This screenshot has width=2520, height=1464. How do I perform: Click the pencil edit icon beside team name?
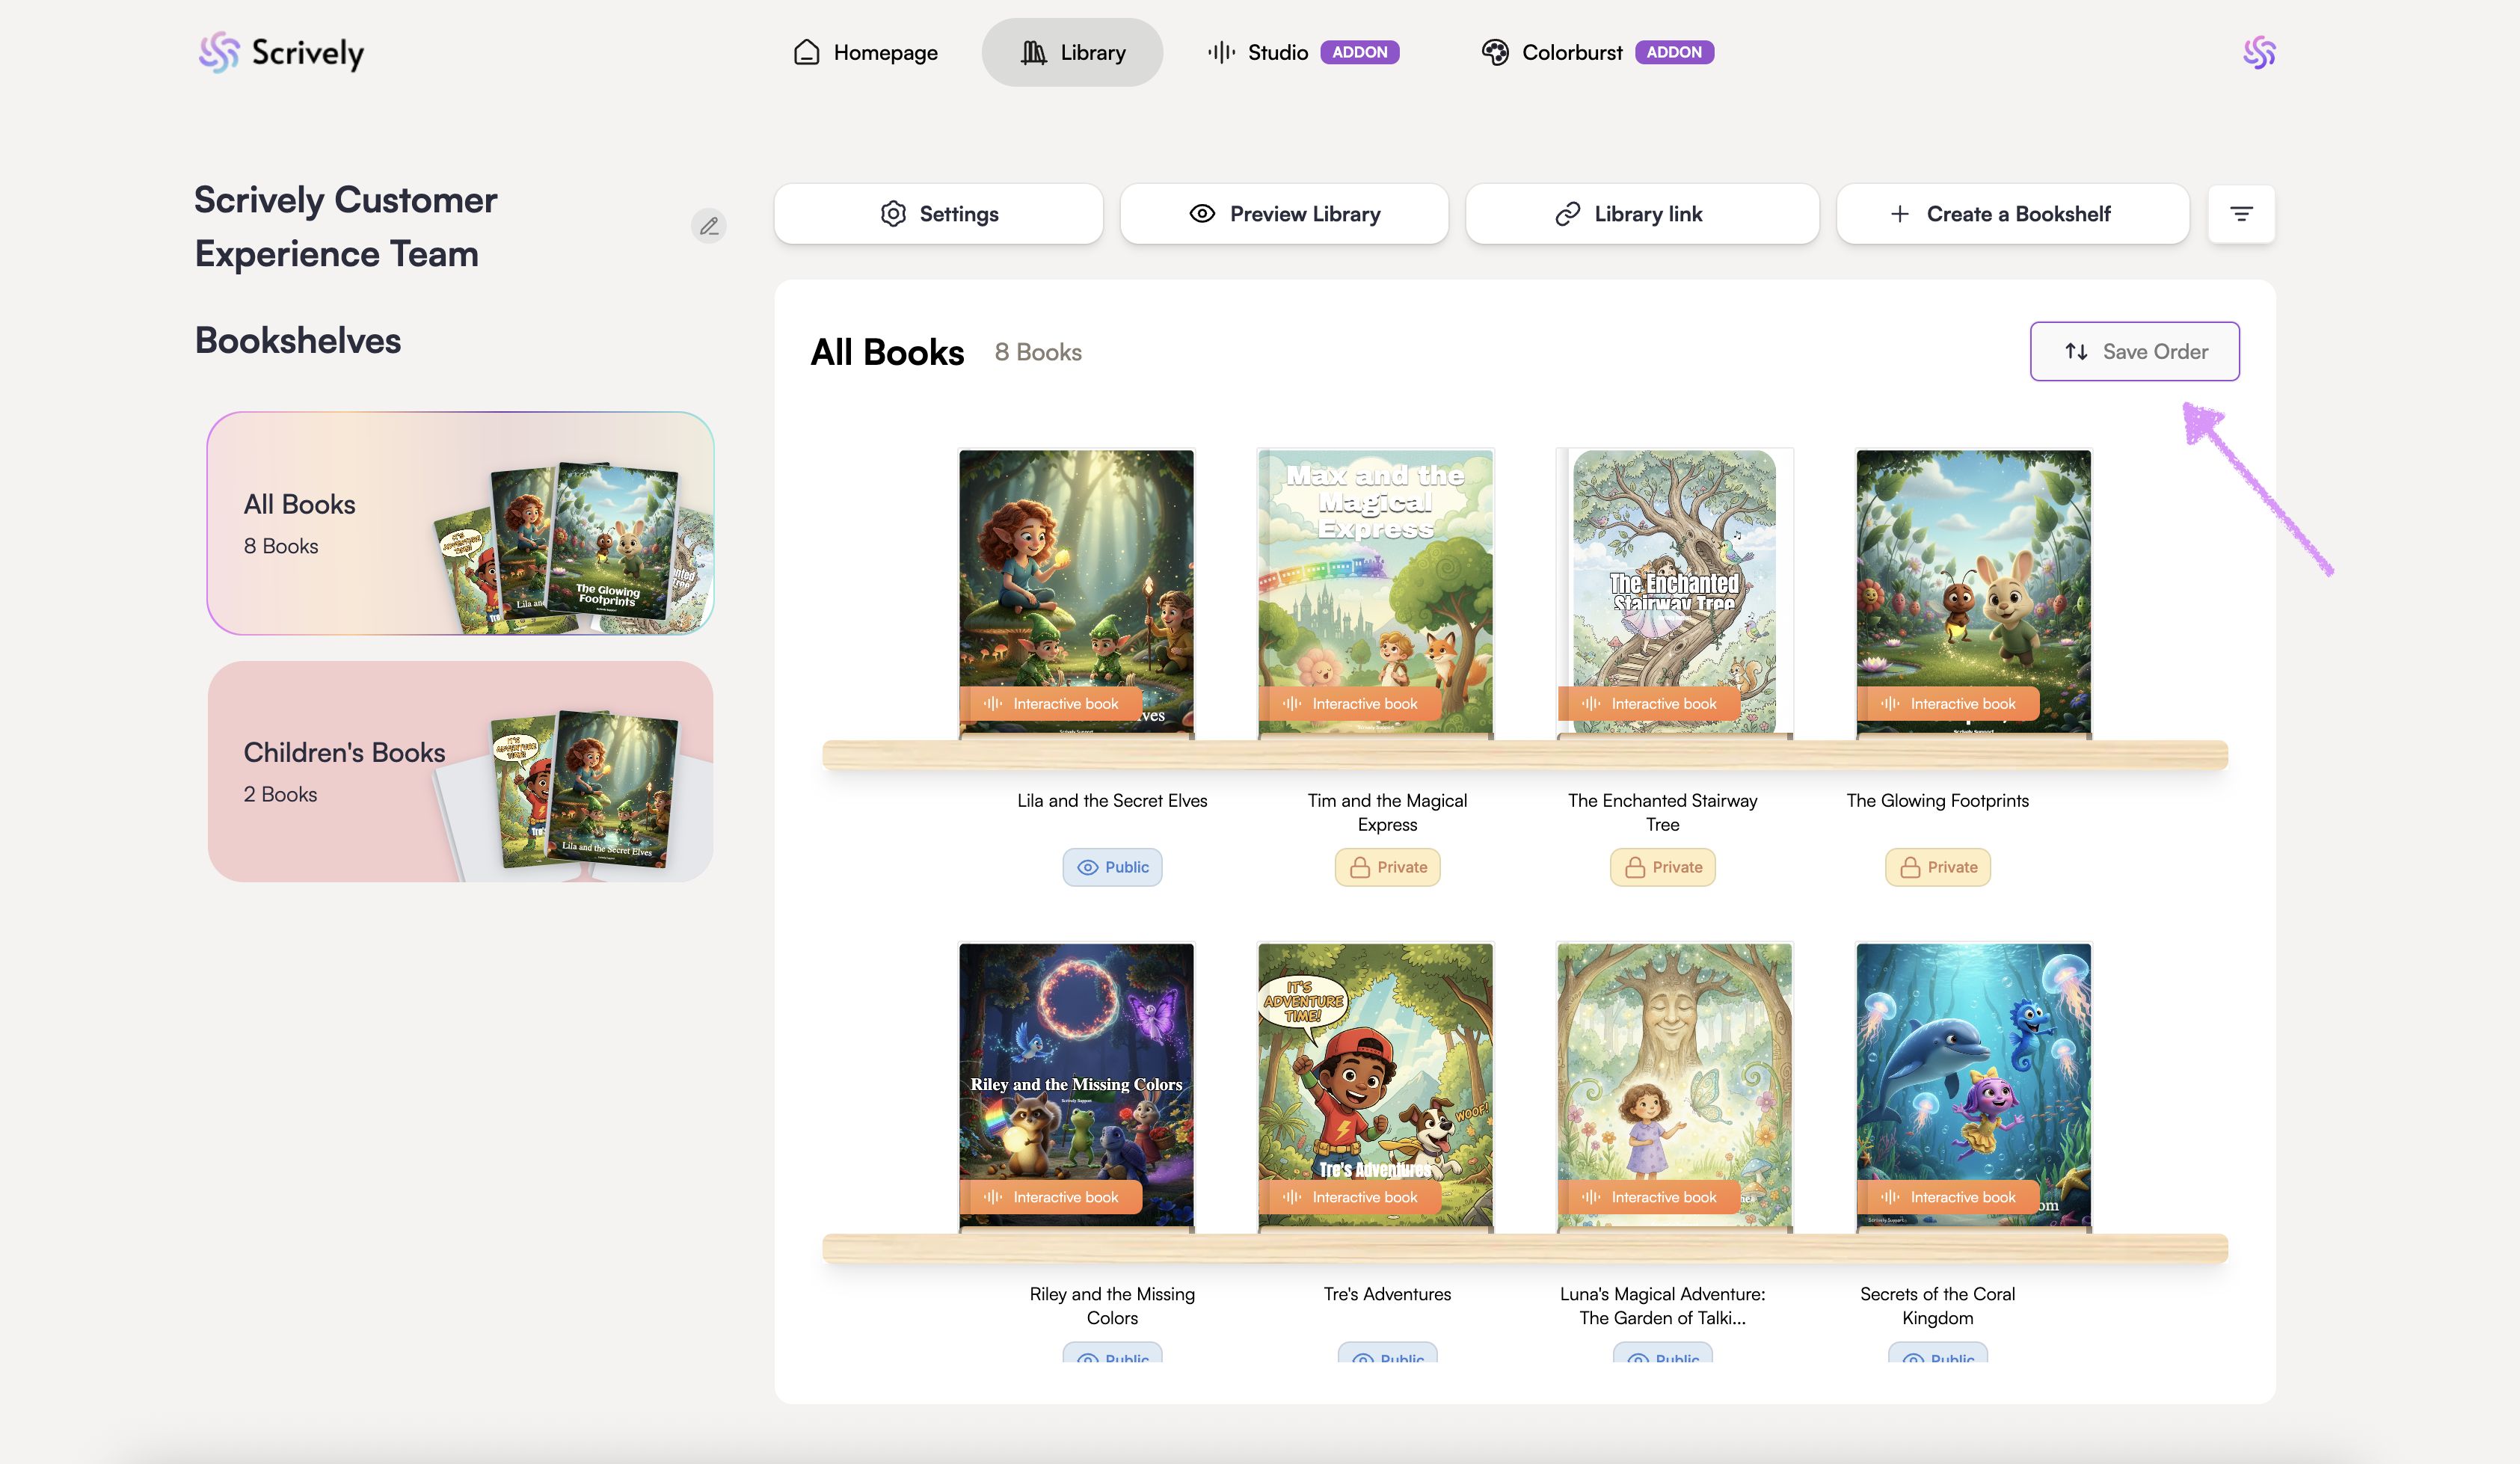click(x=708, y=226)
